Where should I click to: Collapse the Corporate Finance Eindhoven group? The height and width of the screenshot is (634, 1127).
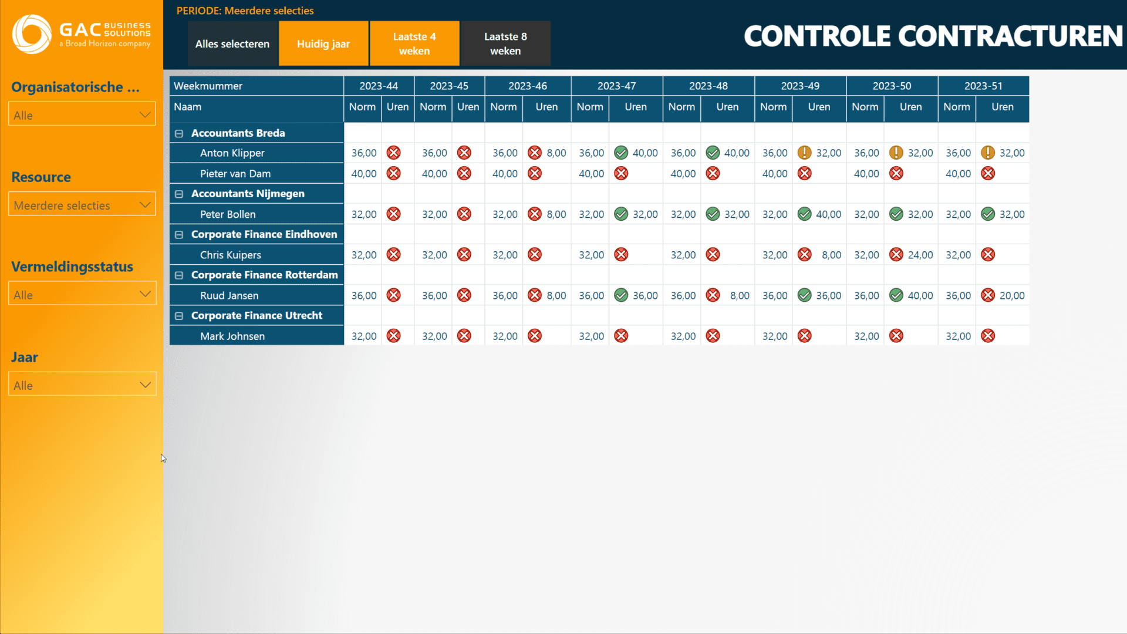pyautogui.click(x=179, y=235)
